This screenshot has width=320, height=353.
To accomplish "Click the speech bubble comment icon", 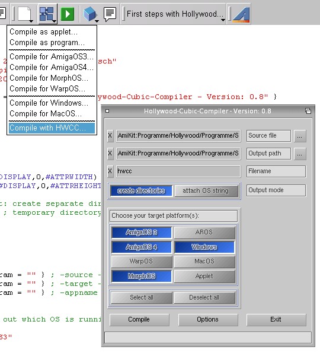I will coord(110,14).
